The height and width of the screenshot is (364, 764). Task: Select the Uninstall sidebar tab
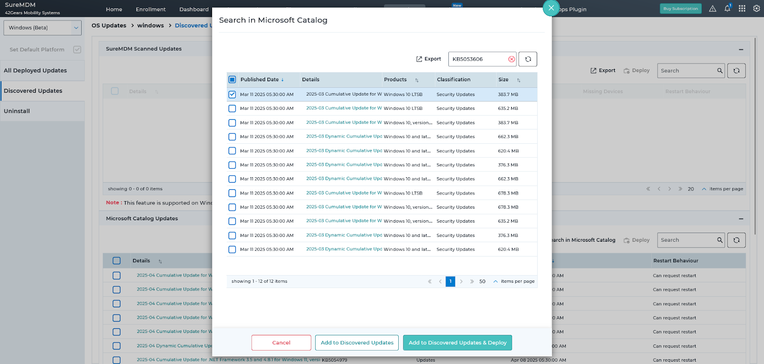17,111
